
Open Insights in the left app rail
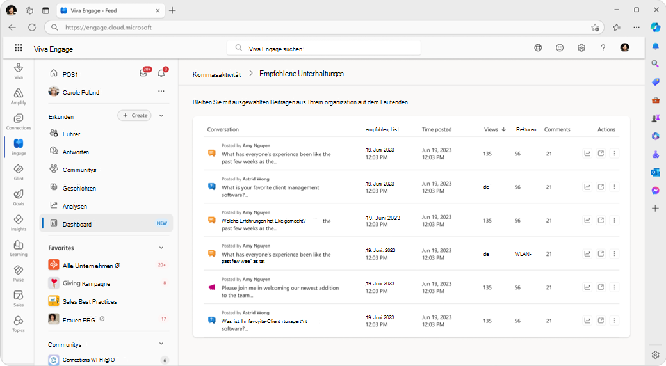[x=19, y=223]
